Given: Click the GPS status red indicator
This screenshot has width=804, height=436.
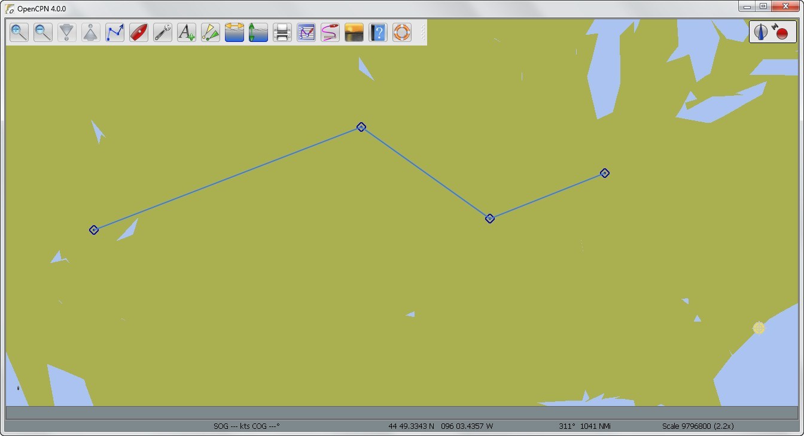Looking at the screenshot, I should 781,32.
